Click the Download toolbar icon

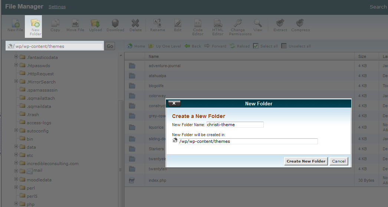[115, 25]
